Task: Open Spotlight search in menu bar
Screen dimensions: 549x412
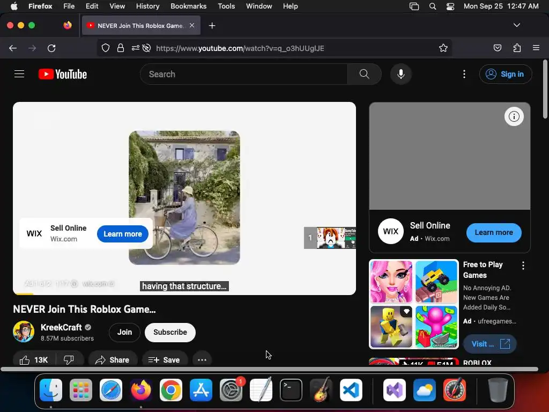Action: 433,6
